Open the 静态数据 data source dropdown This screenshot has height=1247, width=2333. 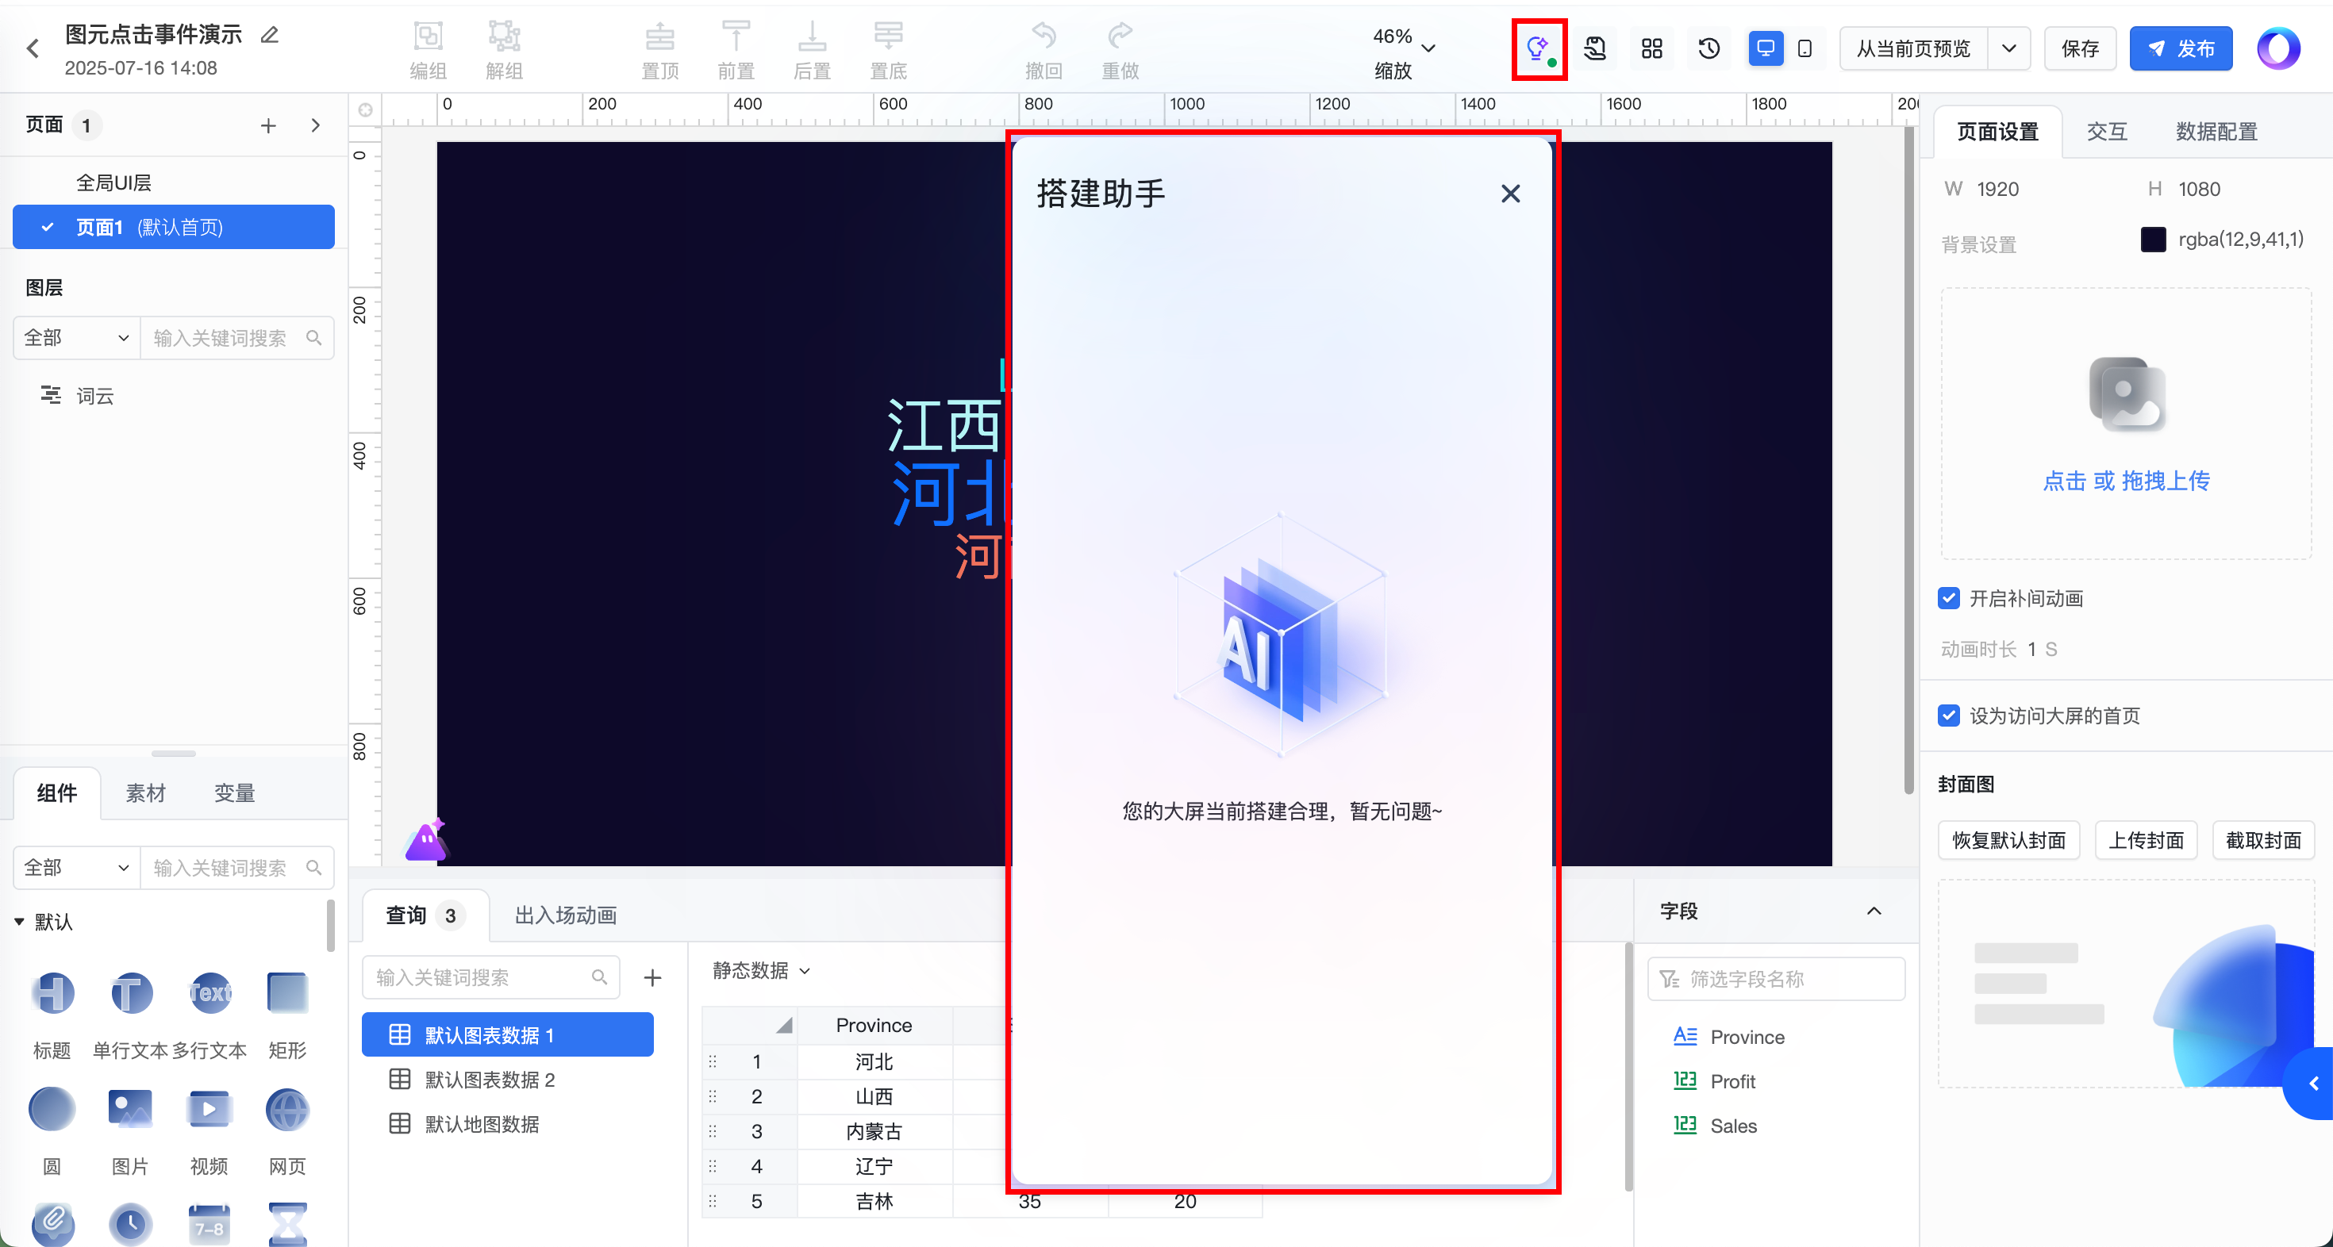click(x=761, y=971)
